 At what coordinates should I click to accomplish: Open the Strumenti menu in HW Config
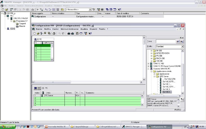pyautogui.click(x=93, y=29)
